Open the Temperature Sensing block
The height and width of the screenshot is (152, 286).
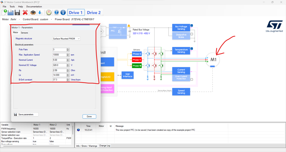tap(181, 51)
